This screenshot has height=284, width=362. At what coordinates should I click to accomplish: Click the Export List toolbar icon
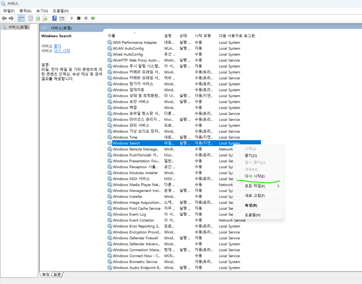pyautogui.click(x=45, y=18)
